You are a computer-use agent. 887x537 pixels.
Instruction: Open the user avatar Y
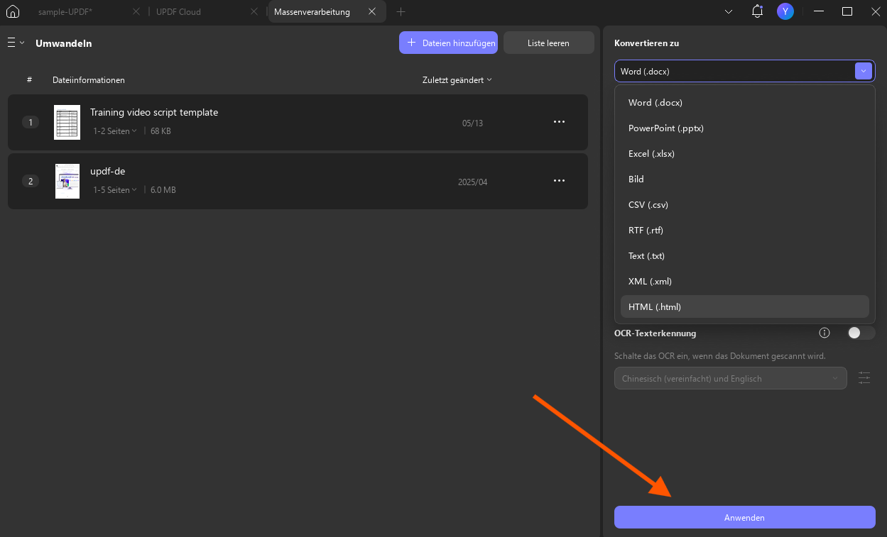point(785,11)
